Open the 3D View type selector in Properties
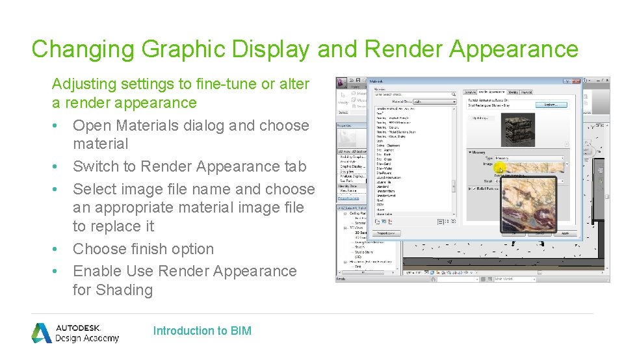 click(x=352, y=151)
